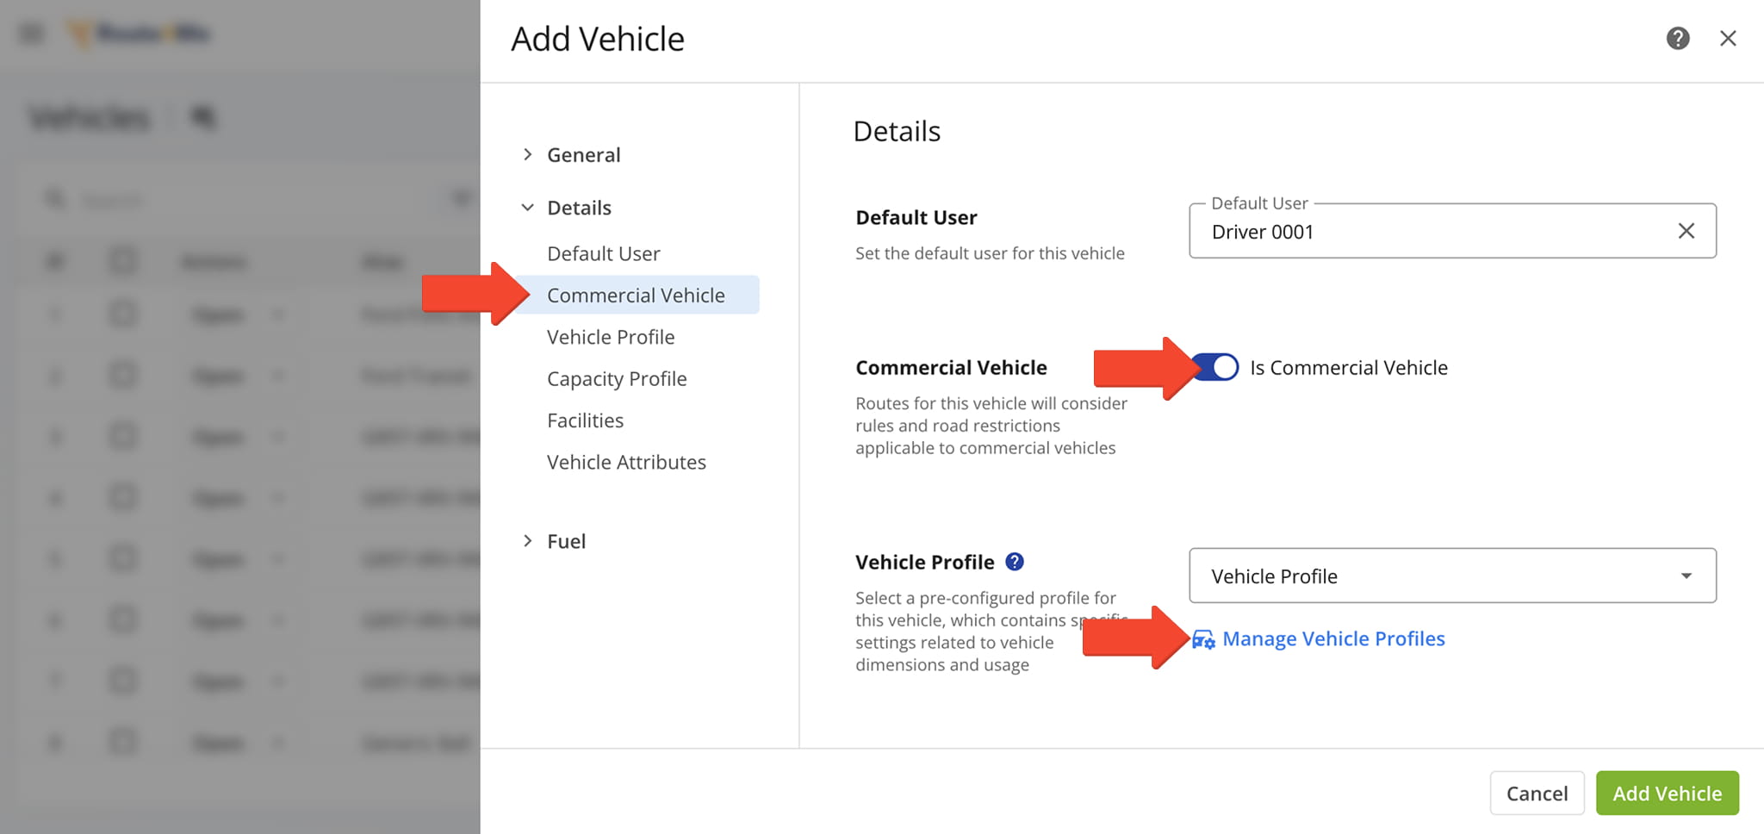Click the Vehicle Profile info icon

click(x=1015, y=562)
